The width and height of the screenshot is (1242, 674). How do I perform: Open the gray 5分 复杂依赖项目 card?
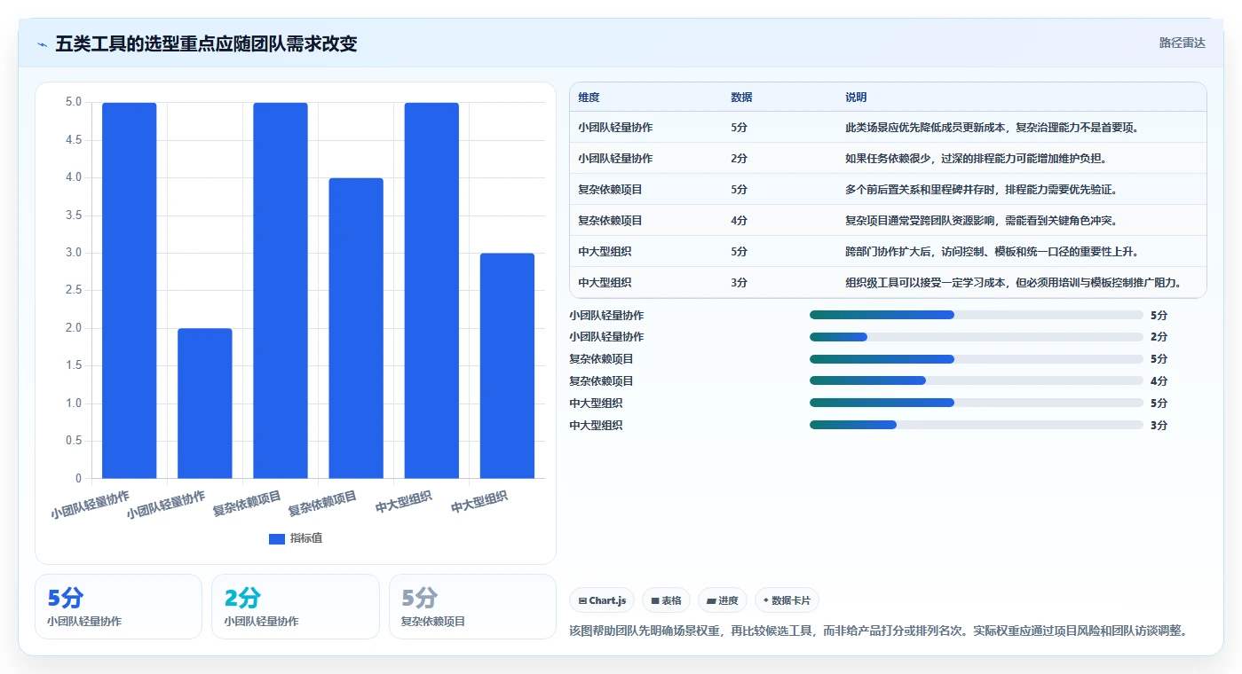pos(472,607)
